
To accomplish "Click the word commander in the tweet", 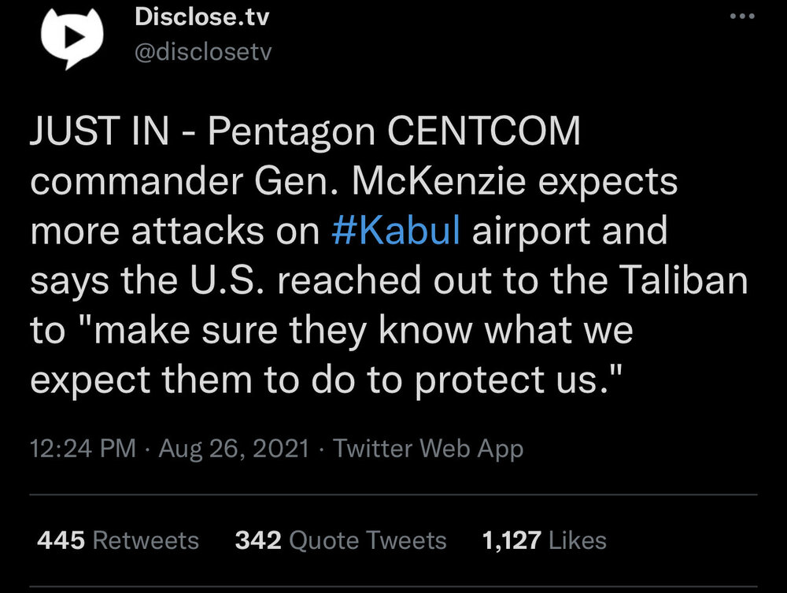I will pyautogui.click(x=135, y=182).
